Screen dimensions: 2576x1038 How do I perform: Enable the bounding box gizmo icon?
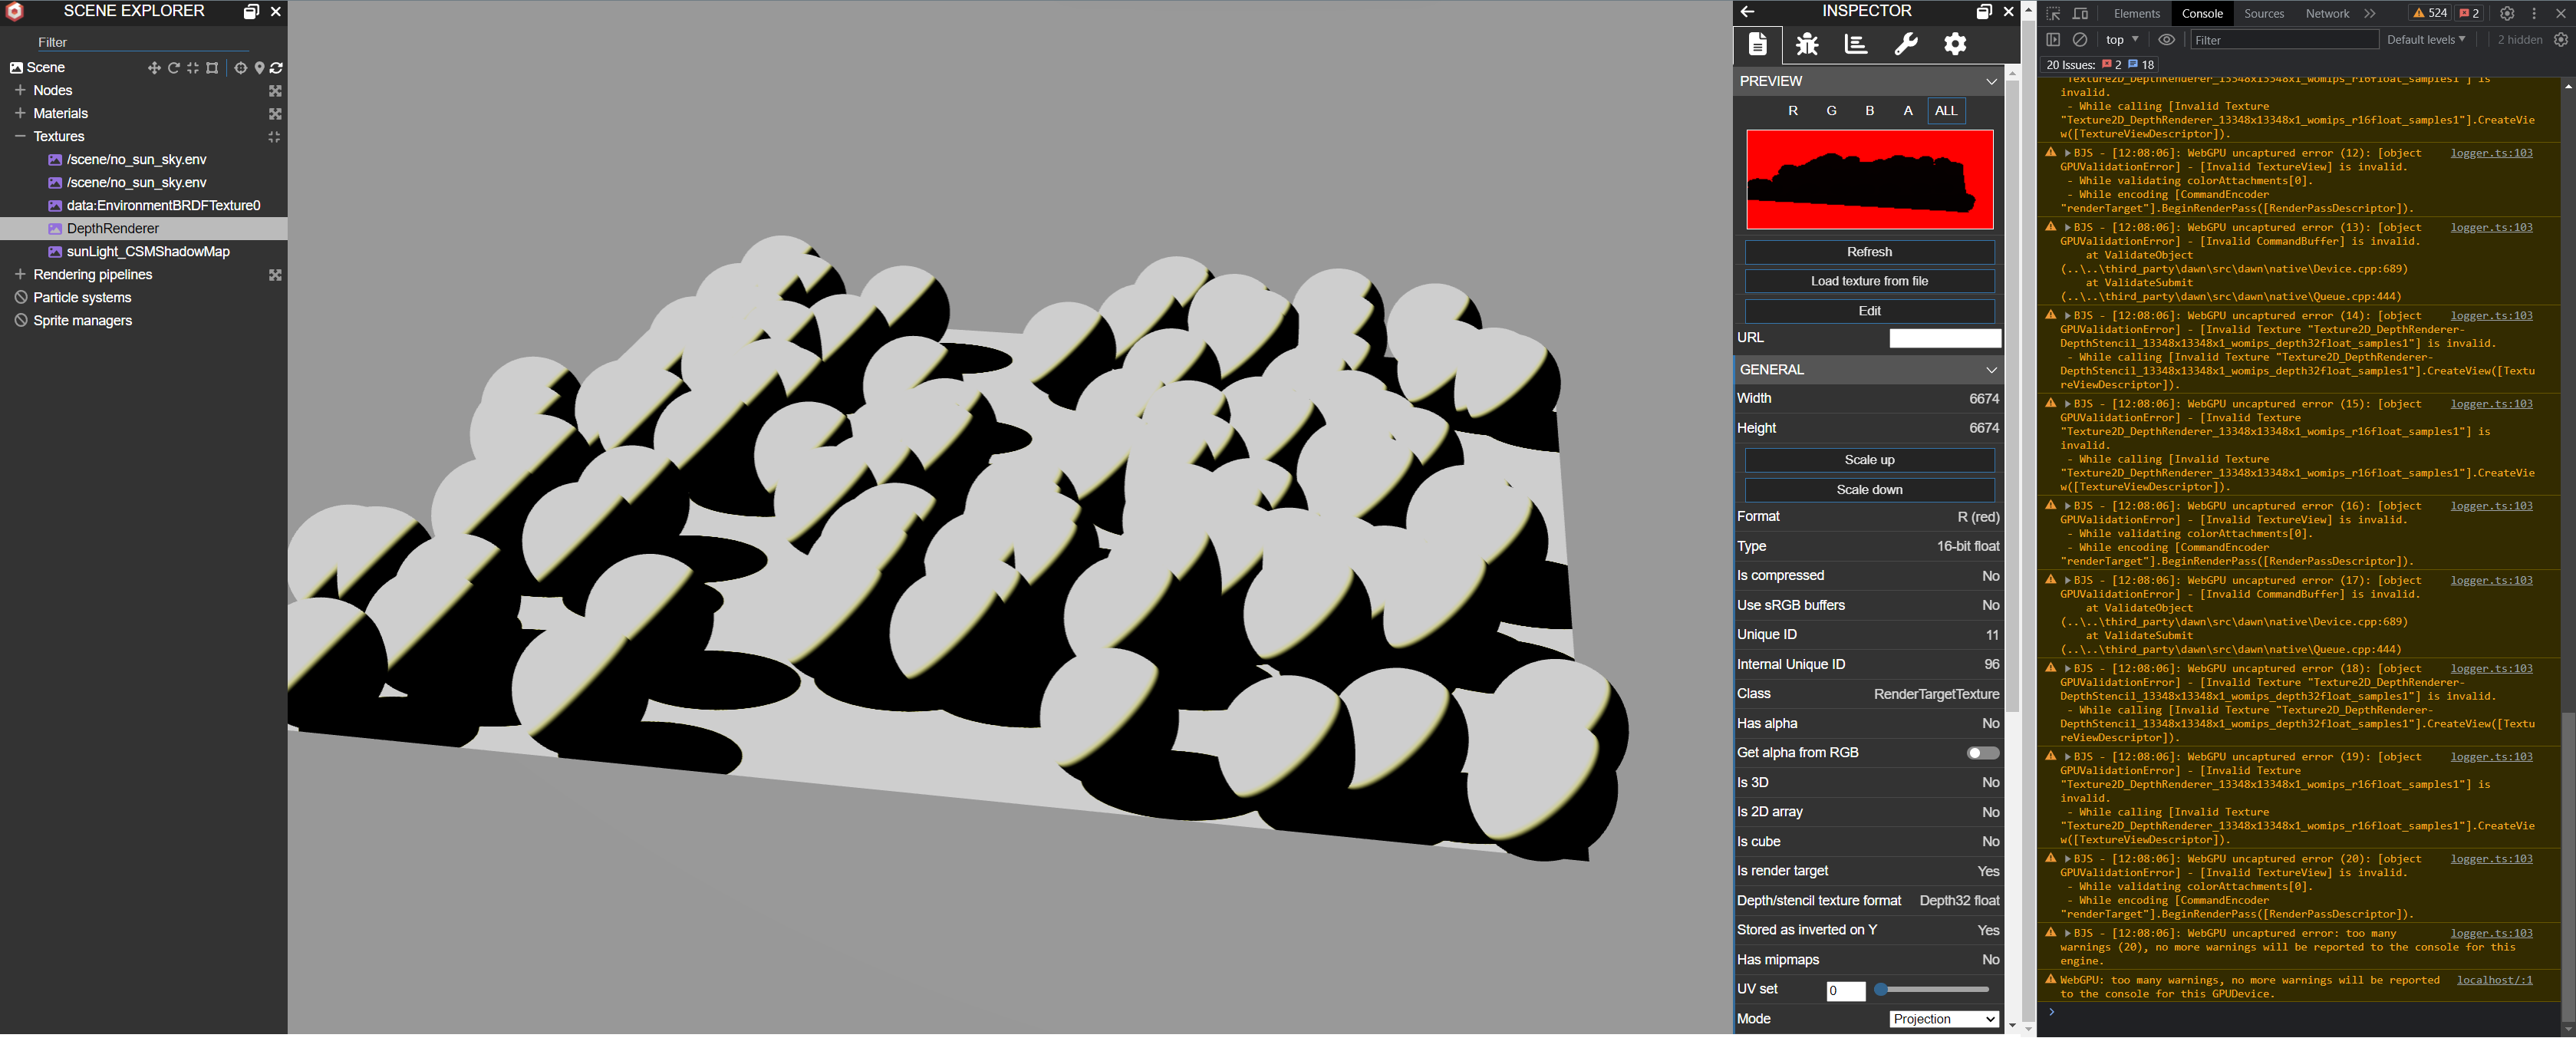point(212,68)
